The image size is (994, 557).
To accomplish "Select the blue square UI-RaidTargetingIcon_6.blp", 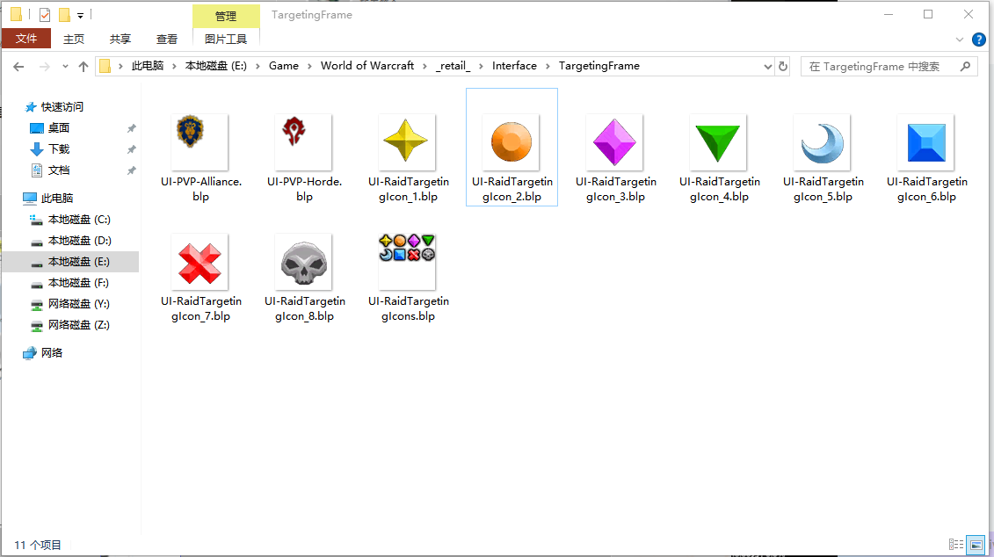I will point(926,142).
